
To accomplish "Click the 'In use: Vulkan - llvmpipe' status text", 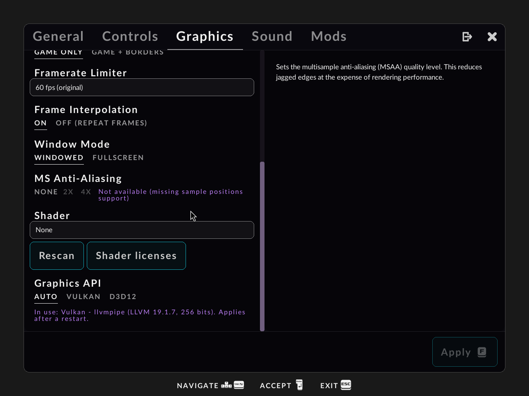I will (x=140, y=315).
